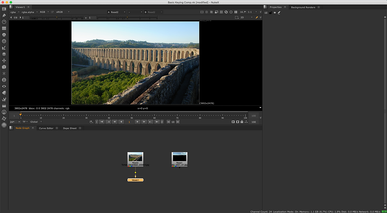The height and width of the screenshot is (213, 387).
Task: Open the Time nodes clock icon
Action: point(4,22)
